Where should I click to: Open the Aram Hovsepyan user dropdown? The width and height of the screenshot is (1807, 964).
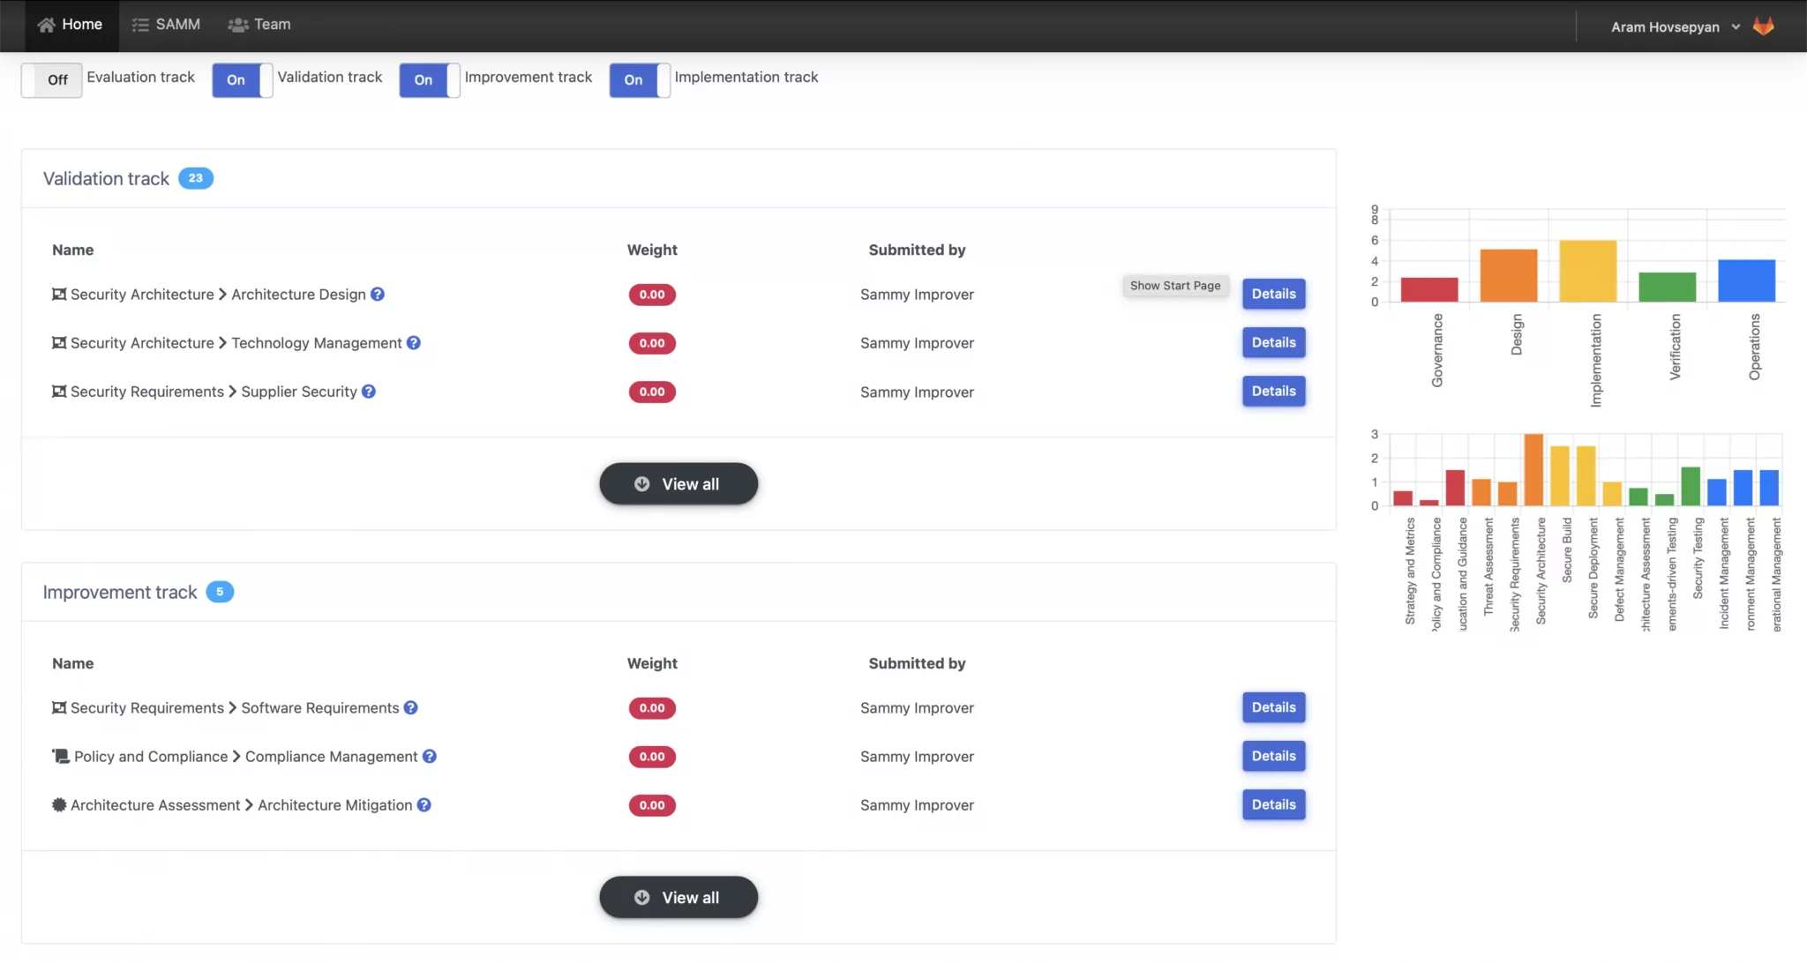point(1675,27)
